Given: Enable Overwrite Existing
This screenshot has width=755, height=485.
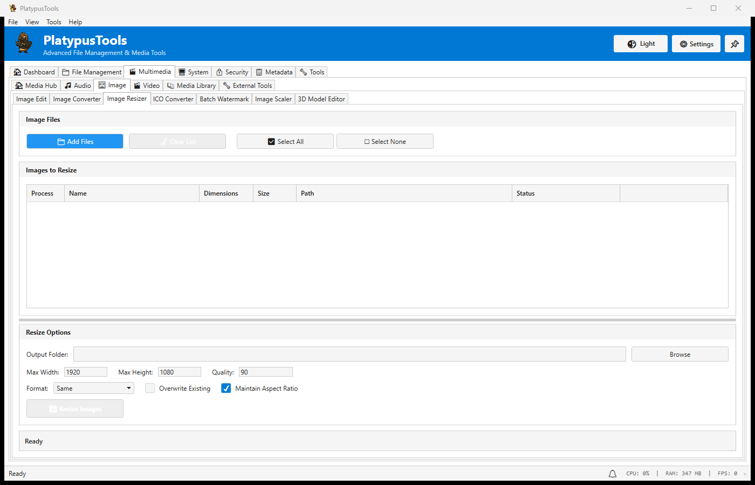Looking at the screenshot, I should (150, 388).
